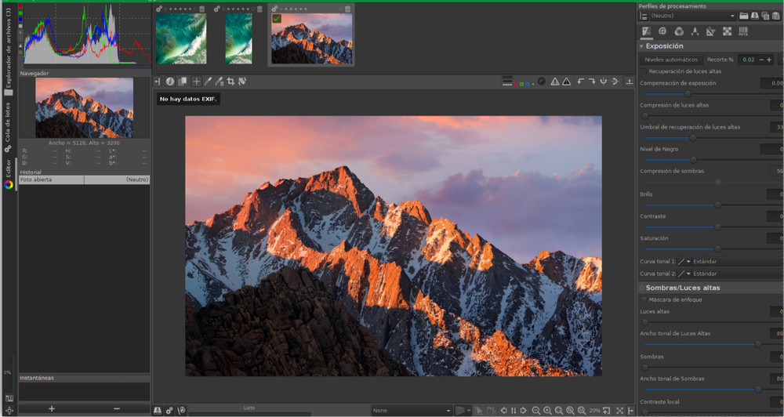
Task: Select the Foto abierta history entry
Action: point(84,179)
